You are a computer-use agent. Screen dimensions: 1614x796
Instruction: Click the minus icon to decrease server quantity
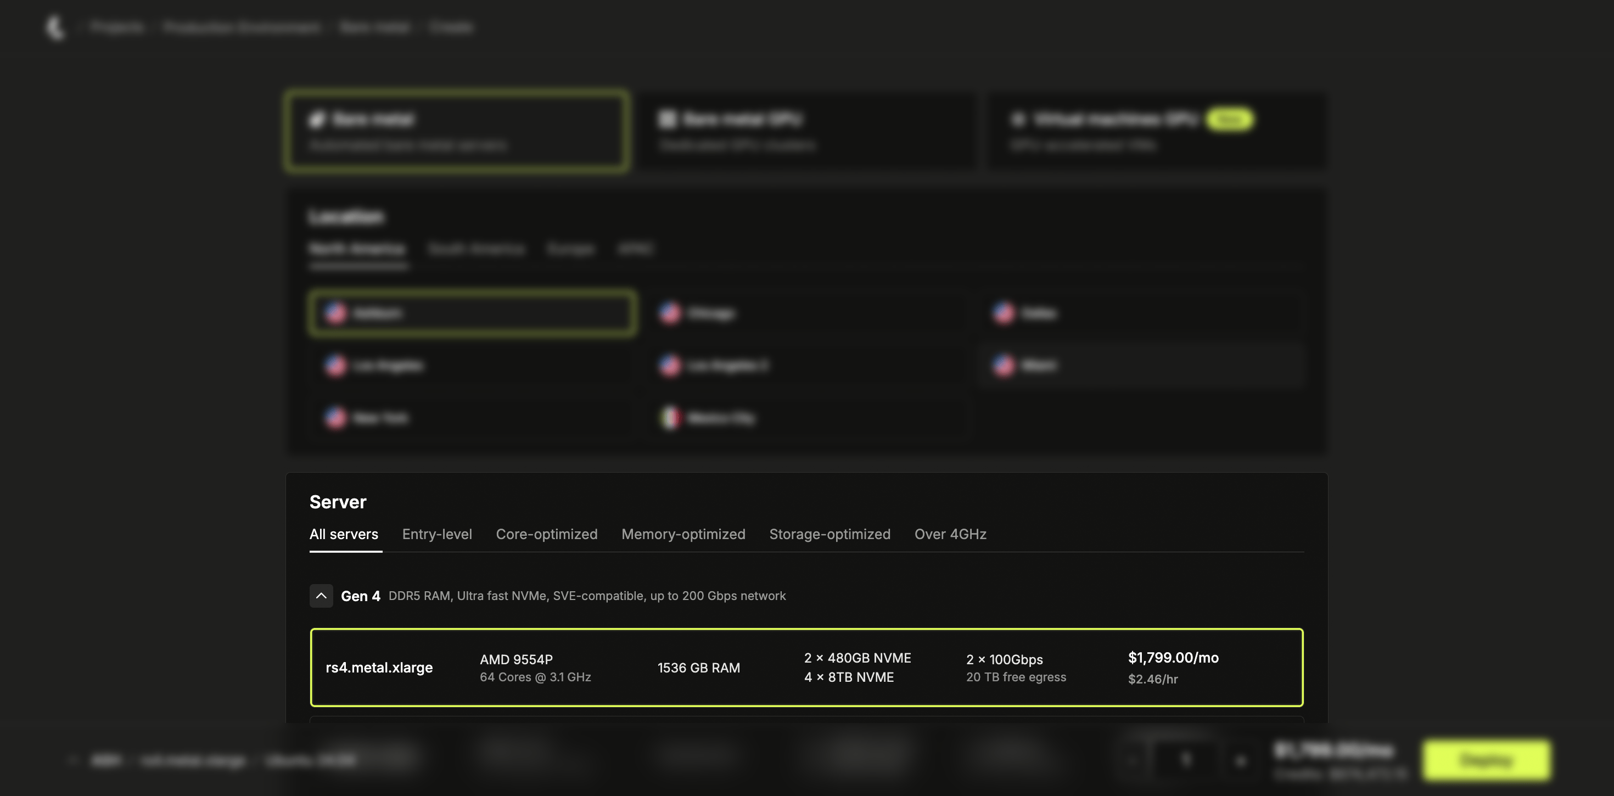pos(1131,760)
